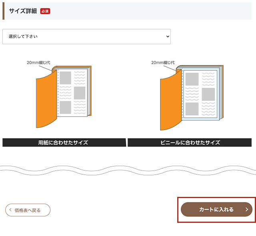
Task: Click the 20mm綴じ代 label on right album
Action: [163, 63]
